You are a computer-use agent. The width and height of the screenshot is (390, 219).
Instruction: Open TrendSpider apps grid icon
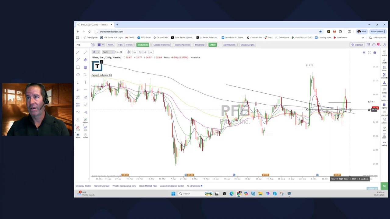pyautogui.click(x=368, y=45)
